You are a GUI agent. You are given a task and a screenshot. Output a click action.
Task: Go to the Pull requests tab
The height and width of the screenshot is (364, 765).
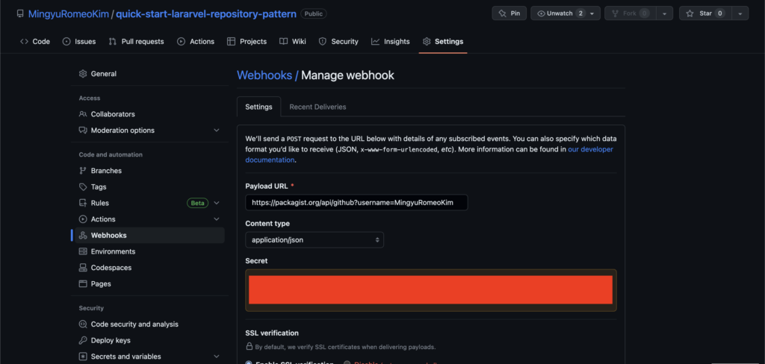(136, 42)
